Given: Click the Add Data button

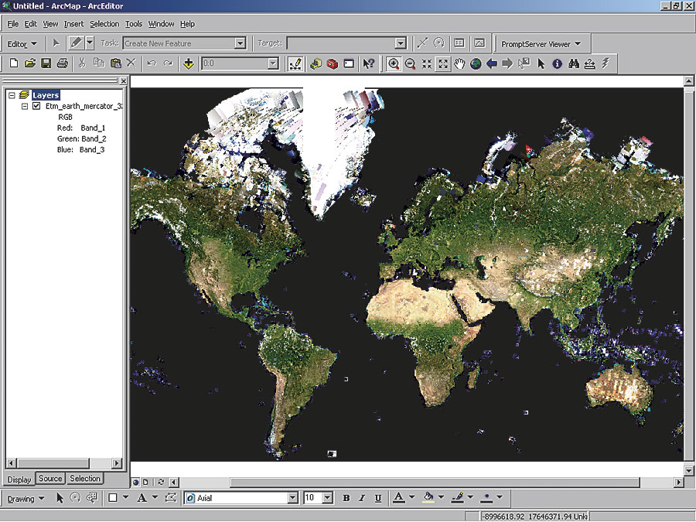Looking at the screenshot, I should pyautogui.click(x=189, y=63).
